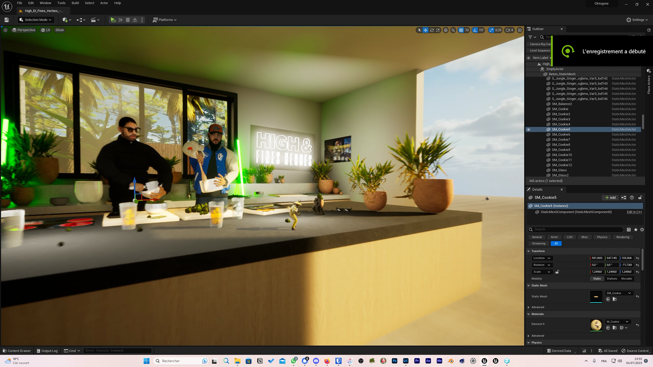Open the SM_Cookie static mesh dropdown
Viewport: 653px width, 367px height.
619,293
